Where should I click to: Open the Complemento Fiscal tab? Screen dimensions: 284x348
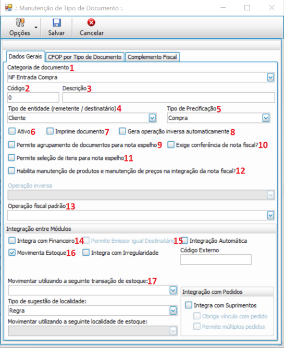click(152, 57)
